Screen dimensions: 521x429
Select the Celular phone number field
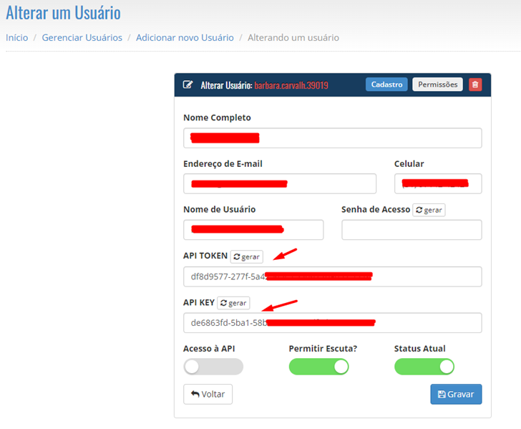click(x=437, y=184)
